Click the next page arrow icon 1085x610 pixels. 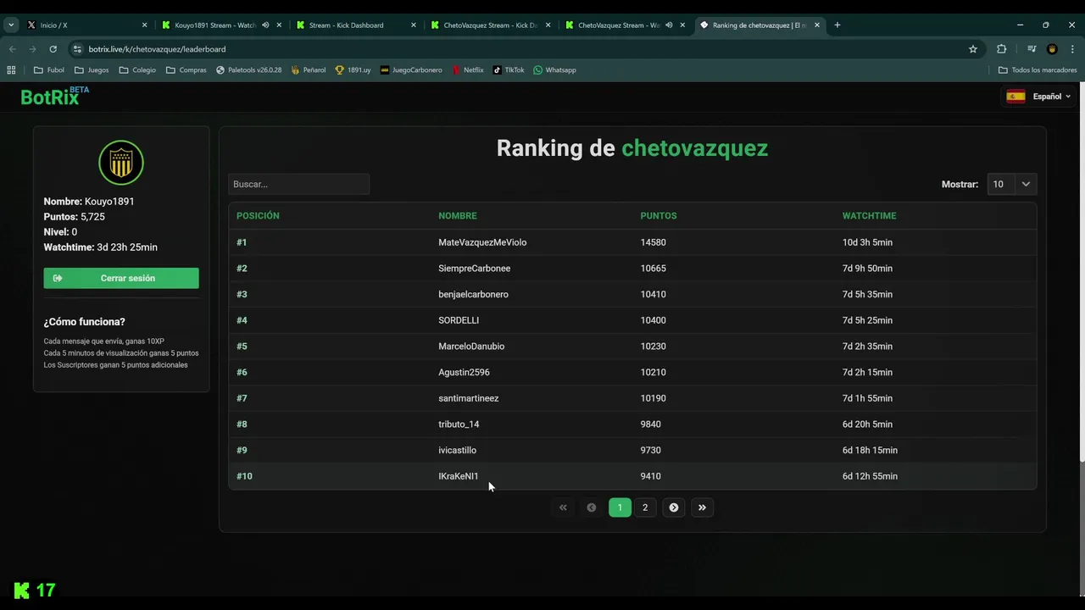pos(674,507)
